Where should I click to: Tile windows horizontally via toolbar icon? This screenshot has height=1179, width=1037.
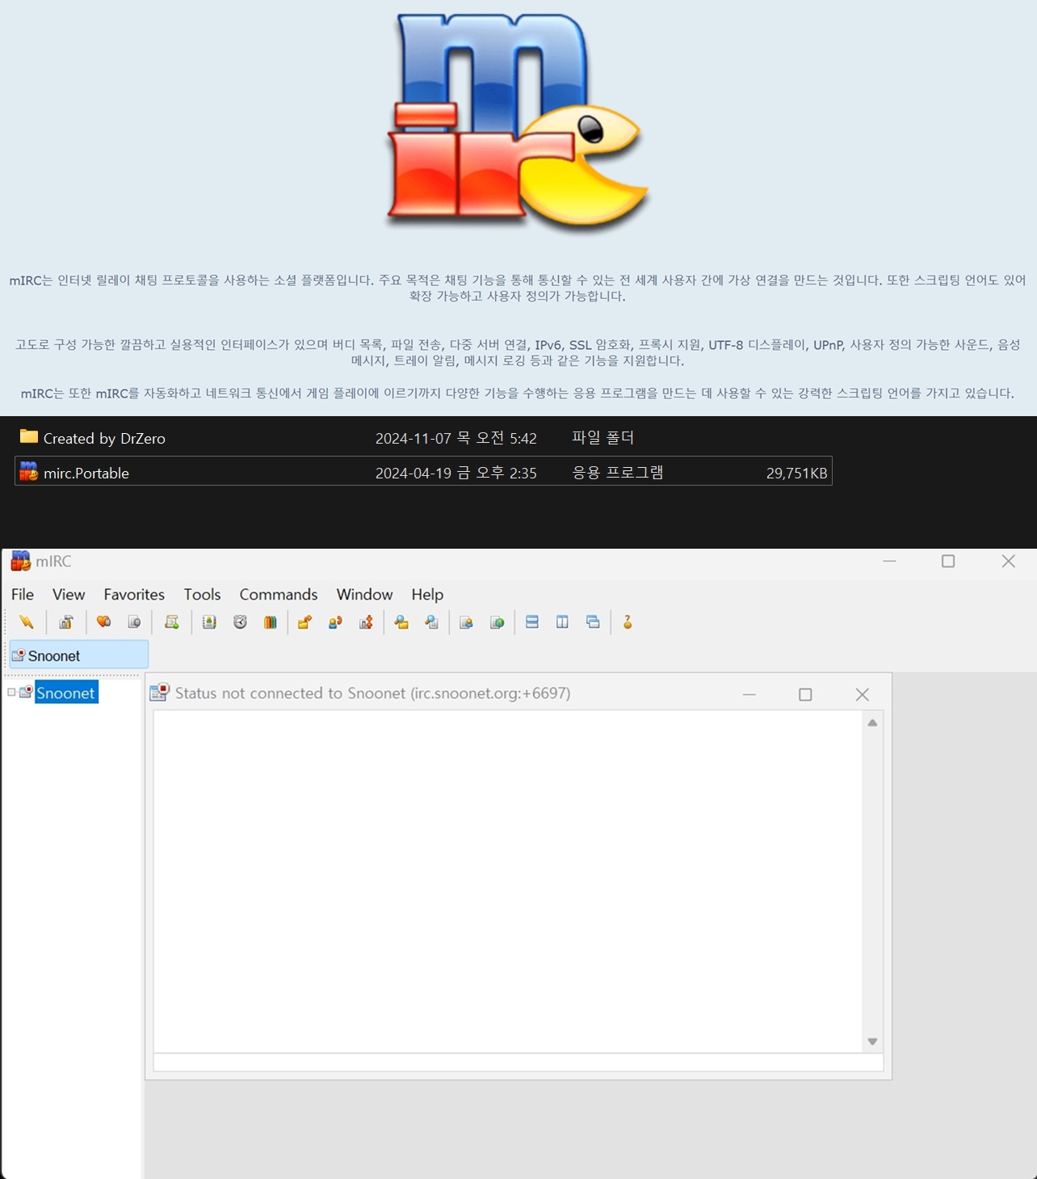(x=532, y=621)
